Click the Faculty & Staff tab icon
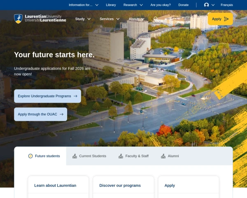This screenshot has height=198, width=247. click(121, 156)
